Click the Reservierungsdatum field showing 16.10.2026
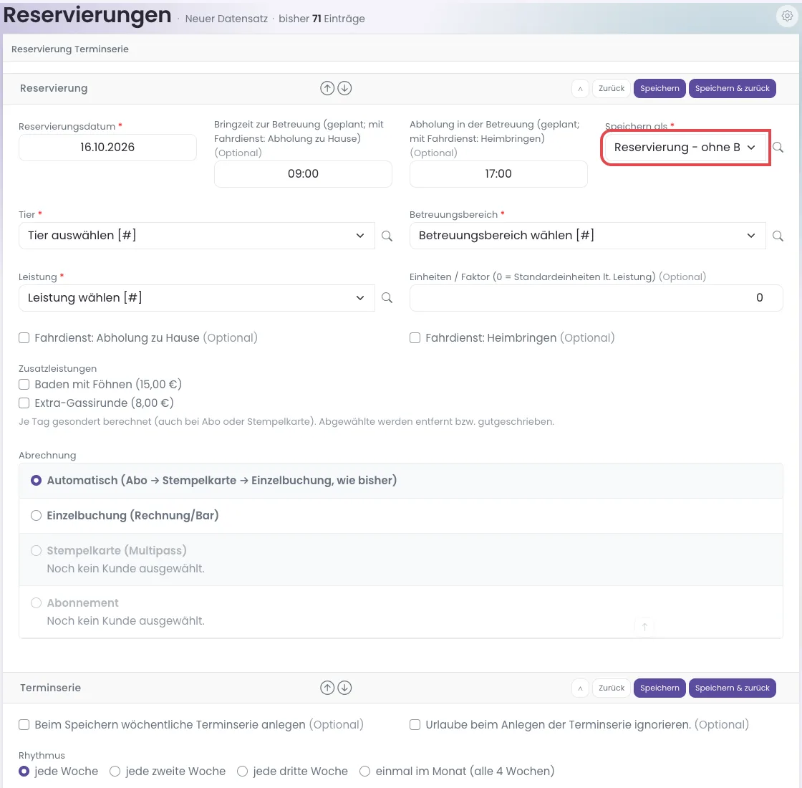Viewport: 802px width, 788px height. [x=107, y=148]
